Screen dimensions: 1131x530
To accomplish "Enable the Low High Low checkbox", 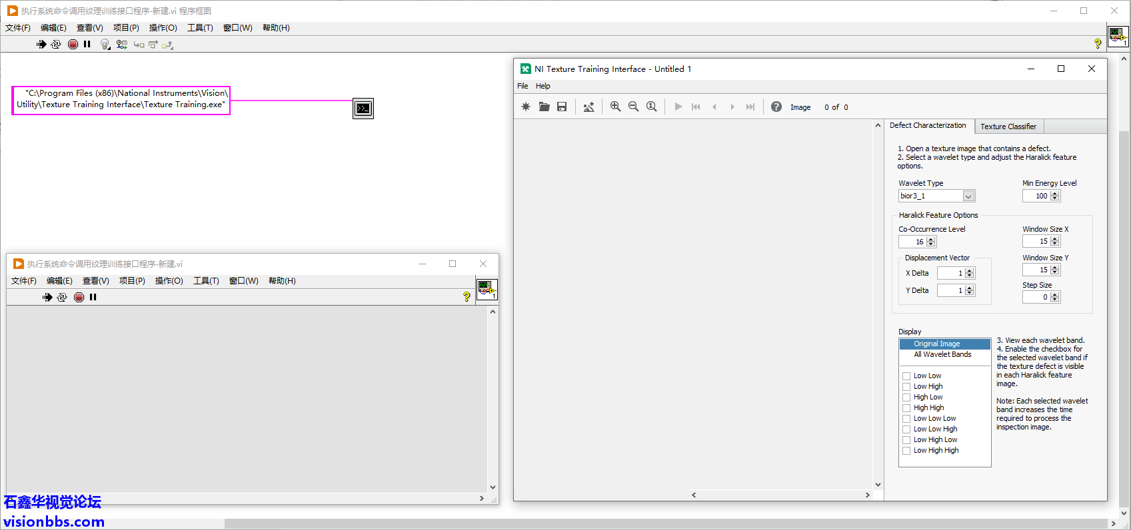I will (906, 440).
